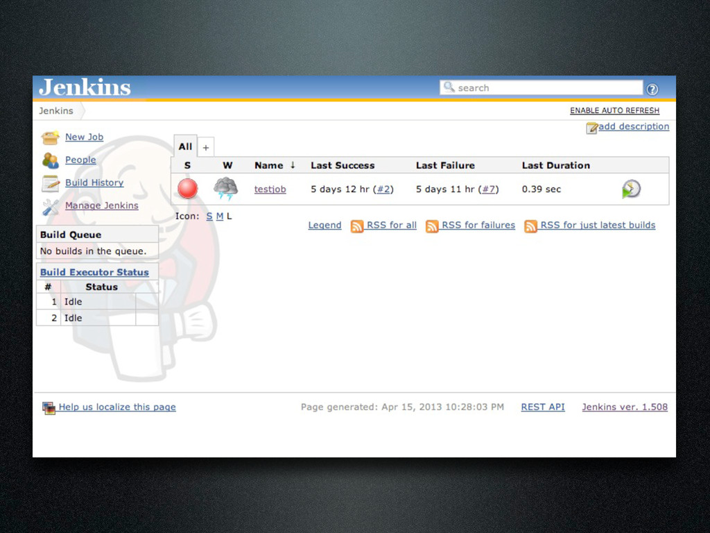The height and width of the screenshot is (533, 710).
Task: Sort by the Last Failure column header
Action: pyautogui.click(x=445, y=165)
